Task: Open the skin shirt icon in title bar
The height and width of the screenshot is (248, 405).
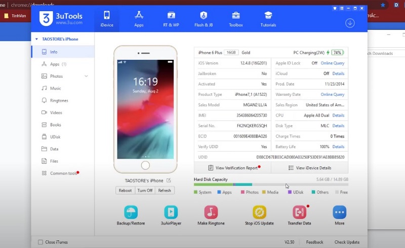Action: point(335,8)
